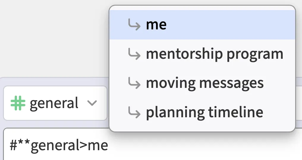Image resolution: width=302 pixels, height=160 pixels.
Task: Place cursor after "#**general>me" in compose box
Action: [108, 146]
